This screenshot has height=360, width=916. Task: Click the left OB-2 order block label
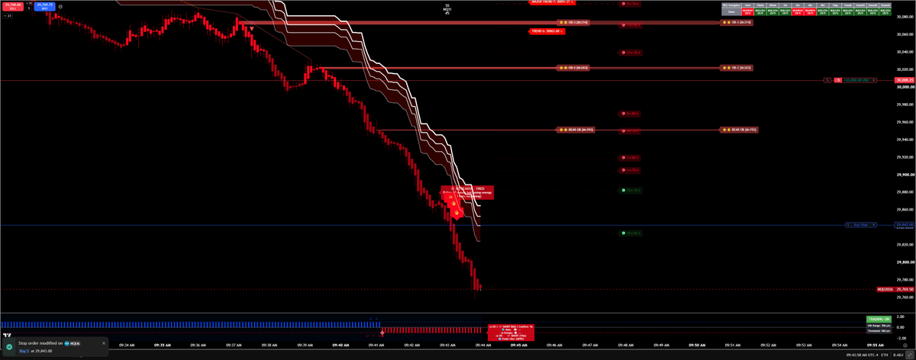[x=573, y=68]
